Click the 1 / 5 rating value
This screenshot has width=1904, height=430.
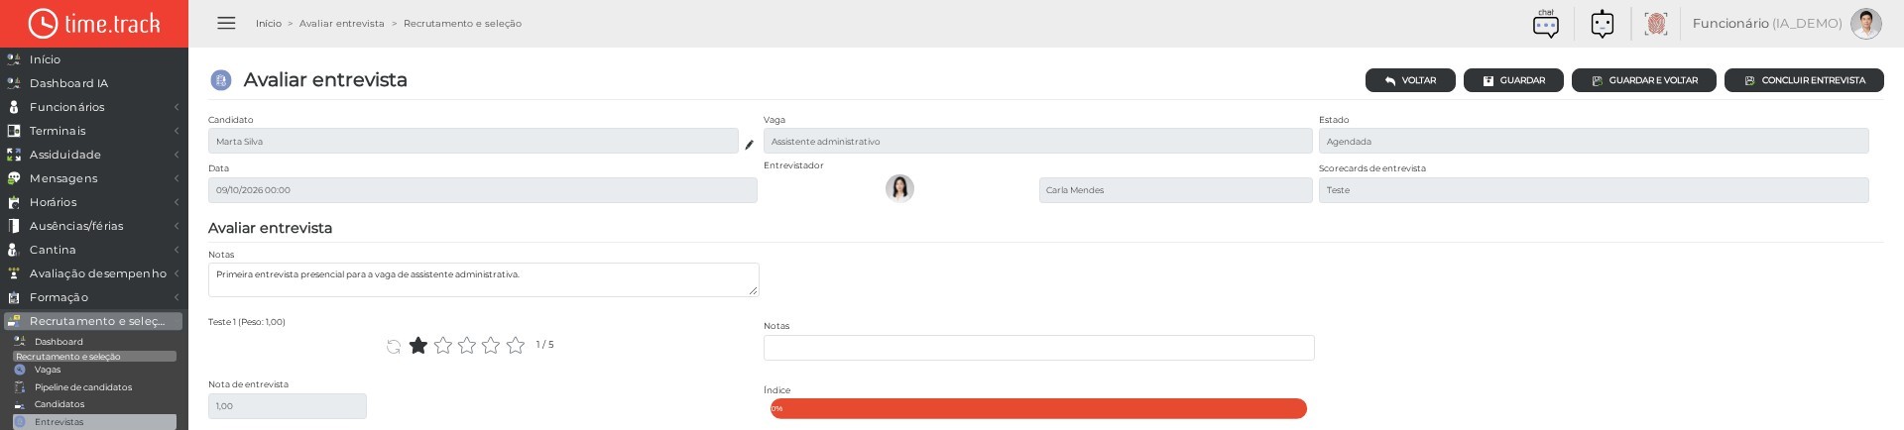[544, 345]
